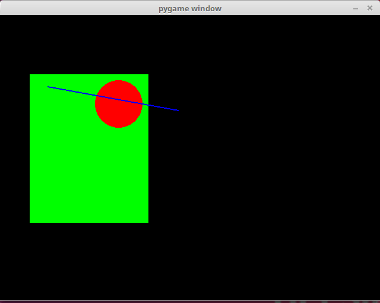The image size is (380, 303).
Task: Click the top-right corner of the green rectangle
Action: coord(147,75)
